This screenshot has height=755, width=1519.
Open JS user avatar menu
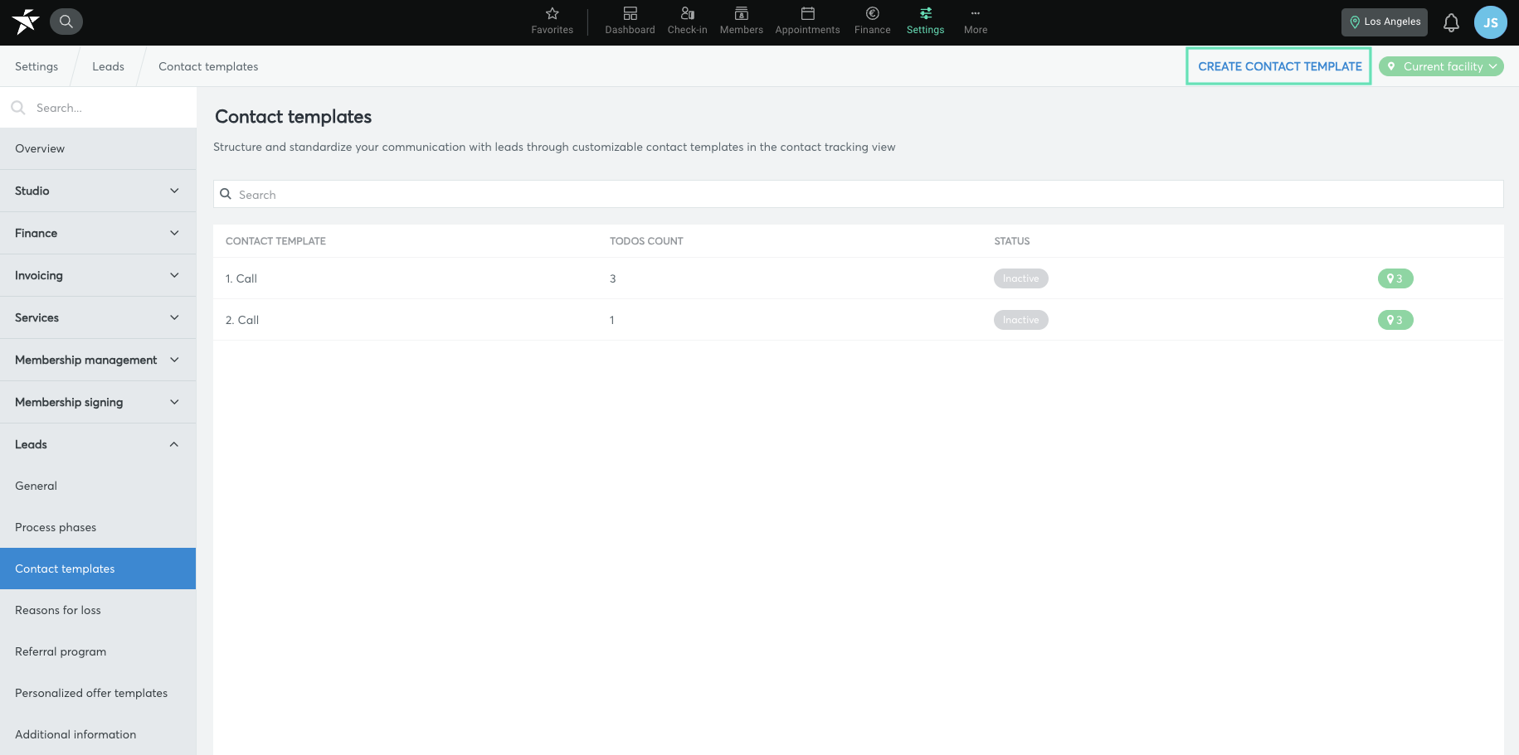1490,22
